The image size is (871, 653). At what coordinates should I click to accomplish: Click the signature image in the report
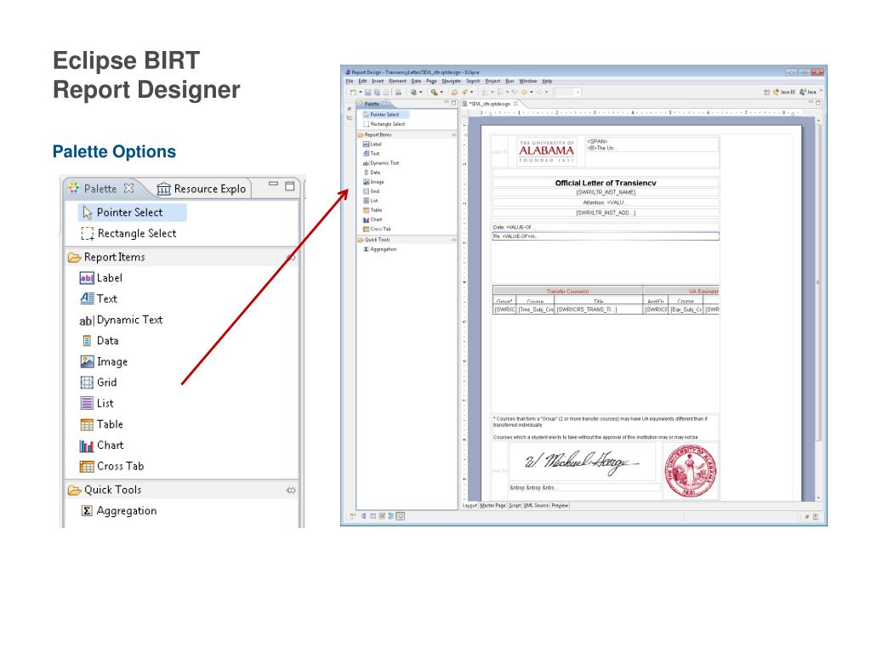581,462
